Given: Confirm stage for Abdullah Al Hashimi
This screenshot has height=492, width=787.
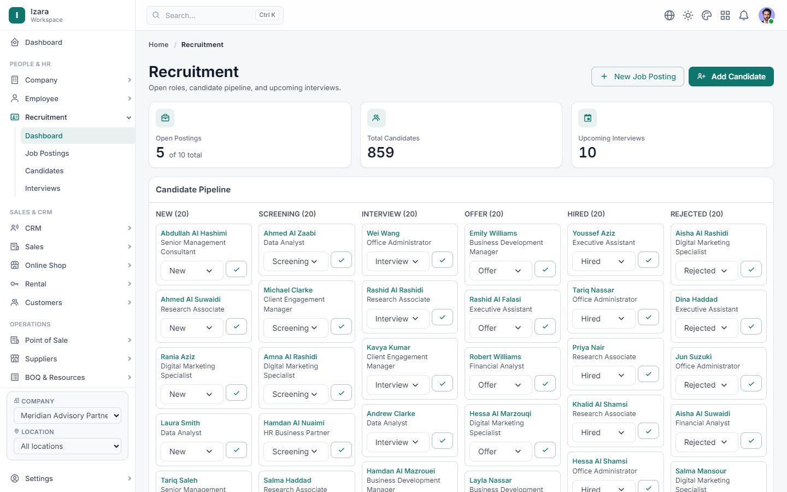Looking at the screenshot, I should (237, 270).
